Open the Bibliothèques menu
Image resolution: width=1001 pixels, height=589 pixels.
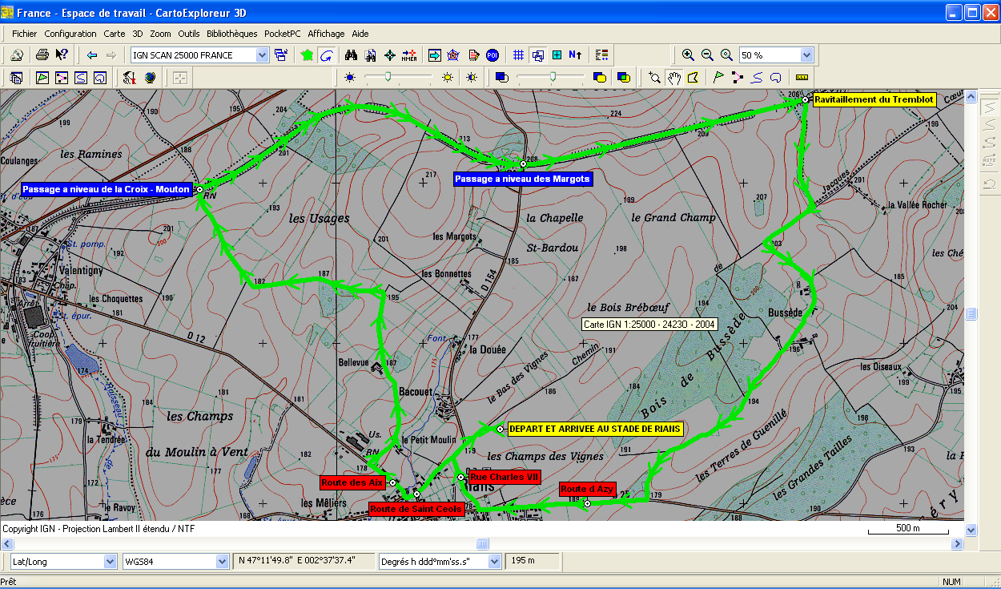tap(231, 34)
